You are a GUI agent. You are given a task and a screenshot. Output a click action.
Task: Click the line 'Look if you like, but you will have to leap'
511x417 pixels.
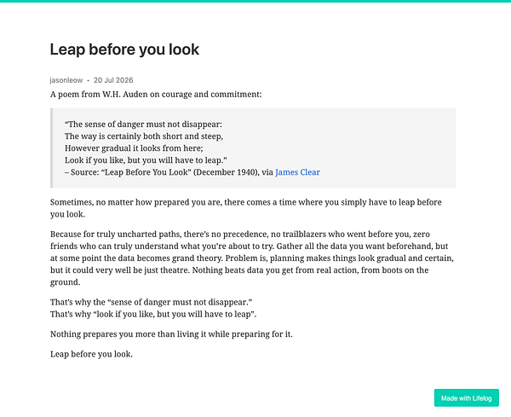[x=146, y=160]
